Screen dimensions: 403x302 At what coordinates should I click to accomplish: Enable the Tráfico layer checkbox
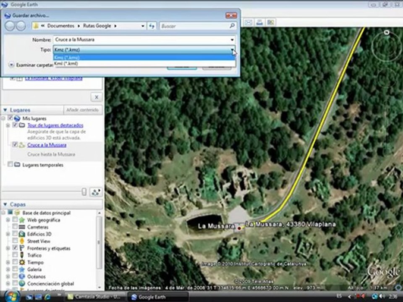point(15,255)
